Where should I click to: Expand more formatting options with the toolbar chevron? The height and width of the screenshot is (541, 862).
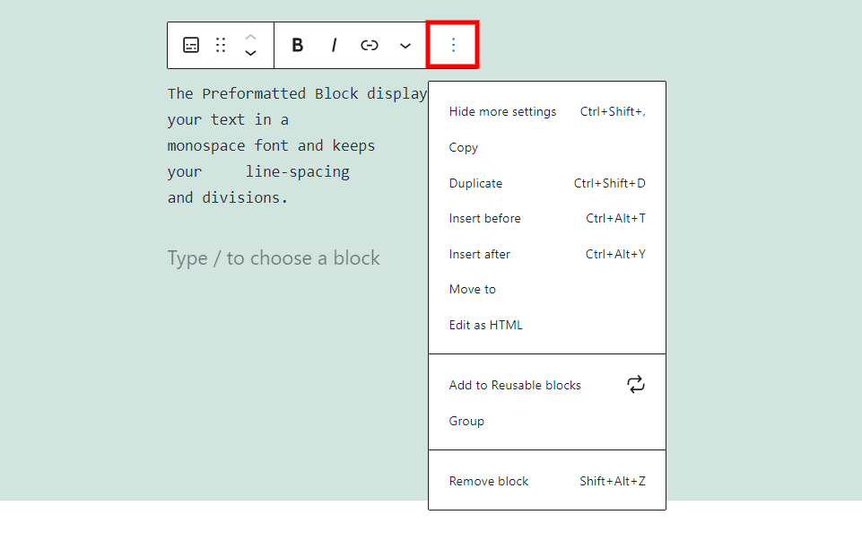click(x=405, y=45)
